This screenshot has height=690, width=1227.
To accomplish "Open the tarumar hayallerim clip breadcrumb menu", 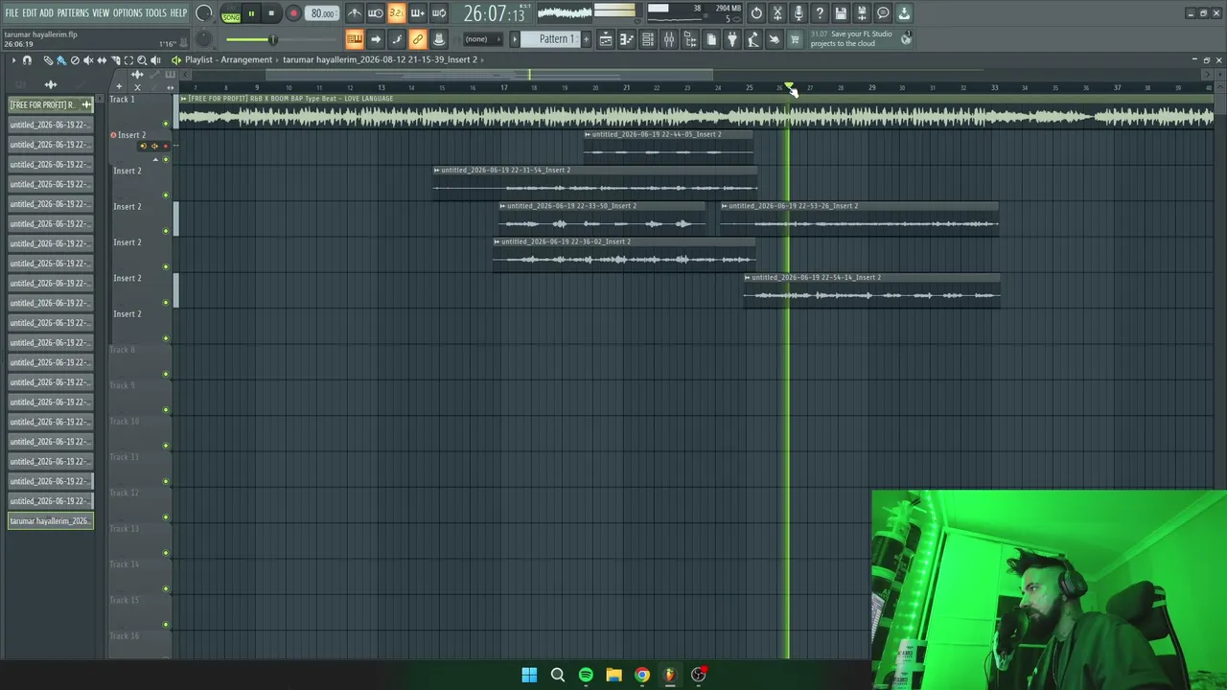I will (380, 59).
